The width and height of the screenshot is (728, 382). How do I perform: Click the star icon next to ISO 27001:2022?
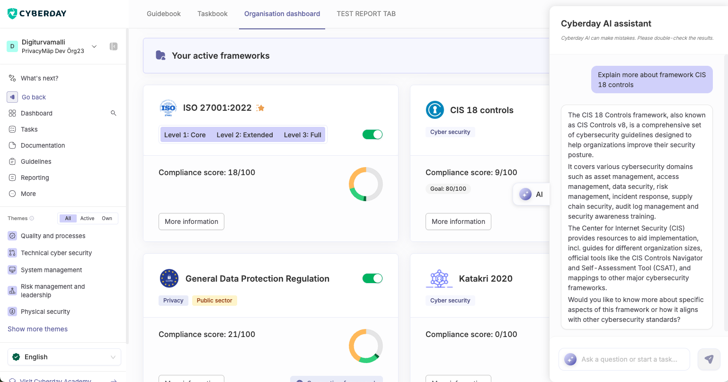click(260, 108)
